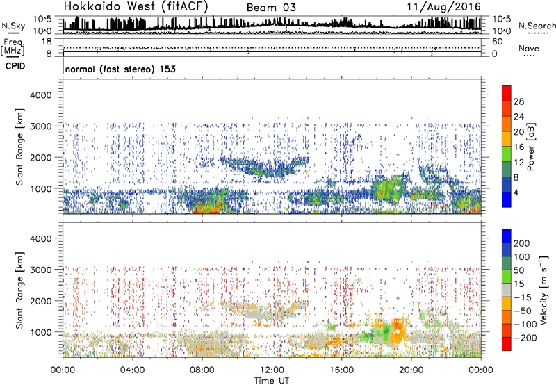Click the orange velocity patch near 19:00
This screenshot has width=556, height=385.
398,331
